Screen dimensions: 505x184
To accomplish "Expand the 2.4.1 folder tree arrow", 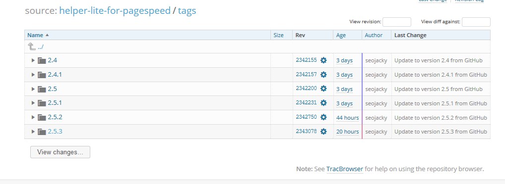I will tap(33, 75).
